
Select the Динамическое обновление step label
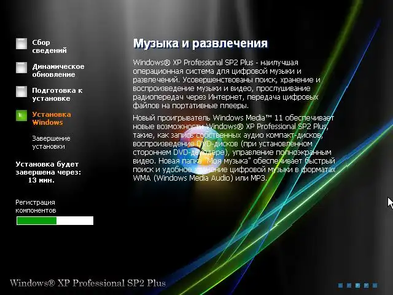click(58, 71)
